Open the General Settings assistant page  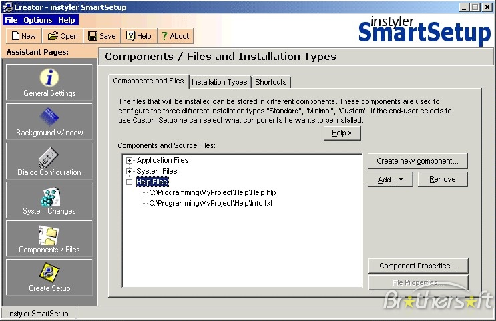[49, 83]
